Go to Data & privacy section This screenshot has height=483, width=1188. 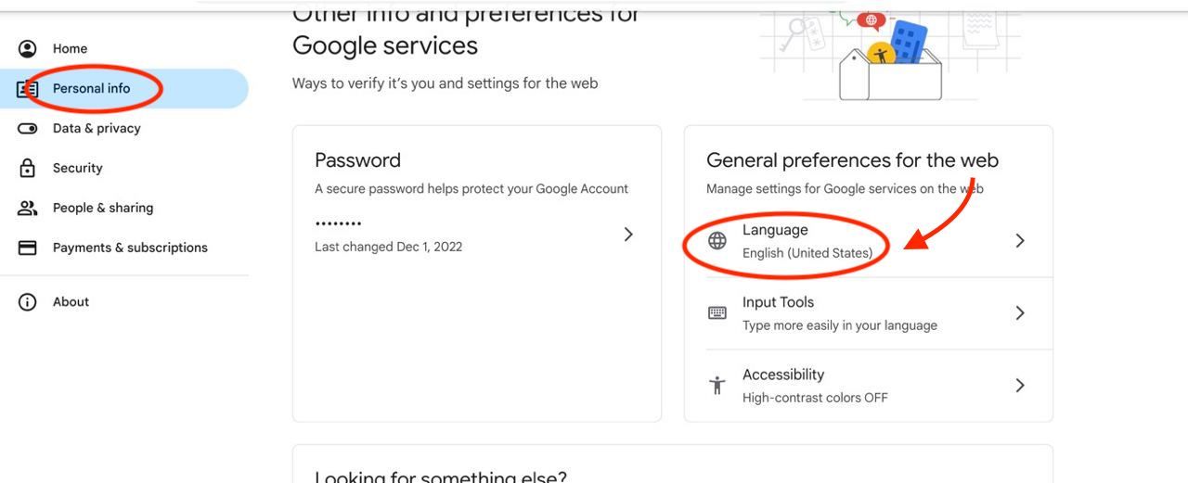97,129
